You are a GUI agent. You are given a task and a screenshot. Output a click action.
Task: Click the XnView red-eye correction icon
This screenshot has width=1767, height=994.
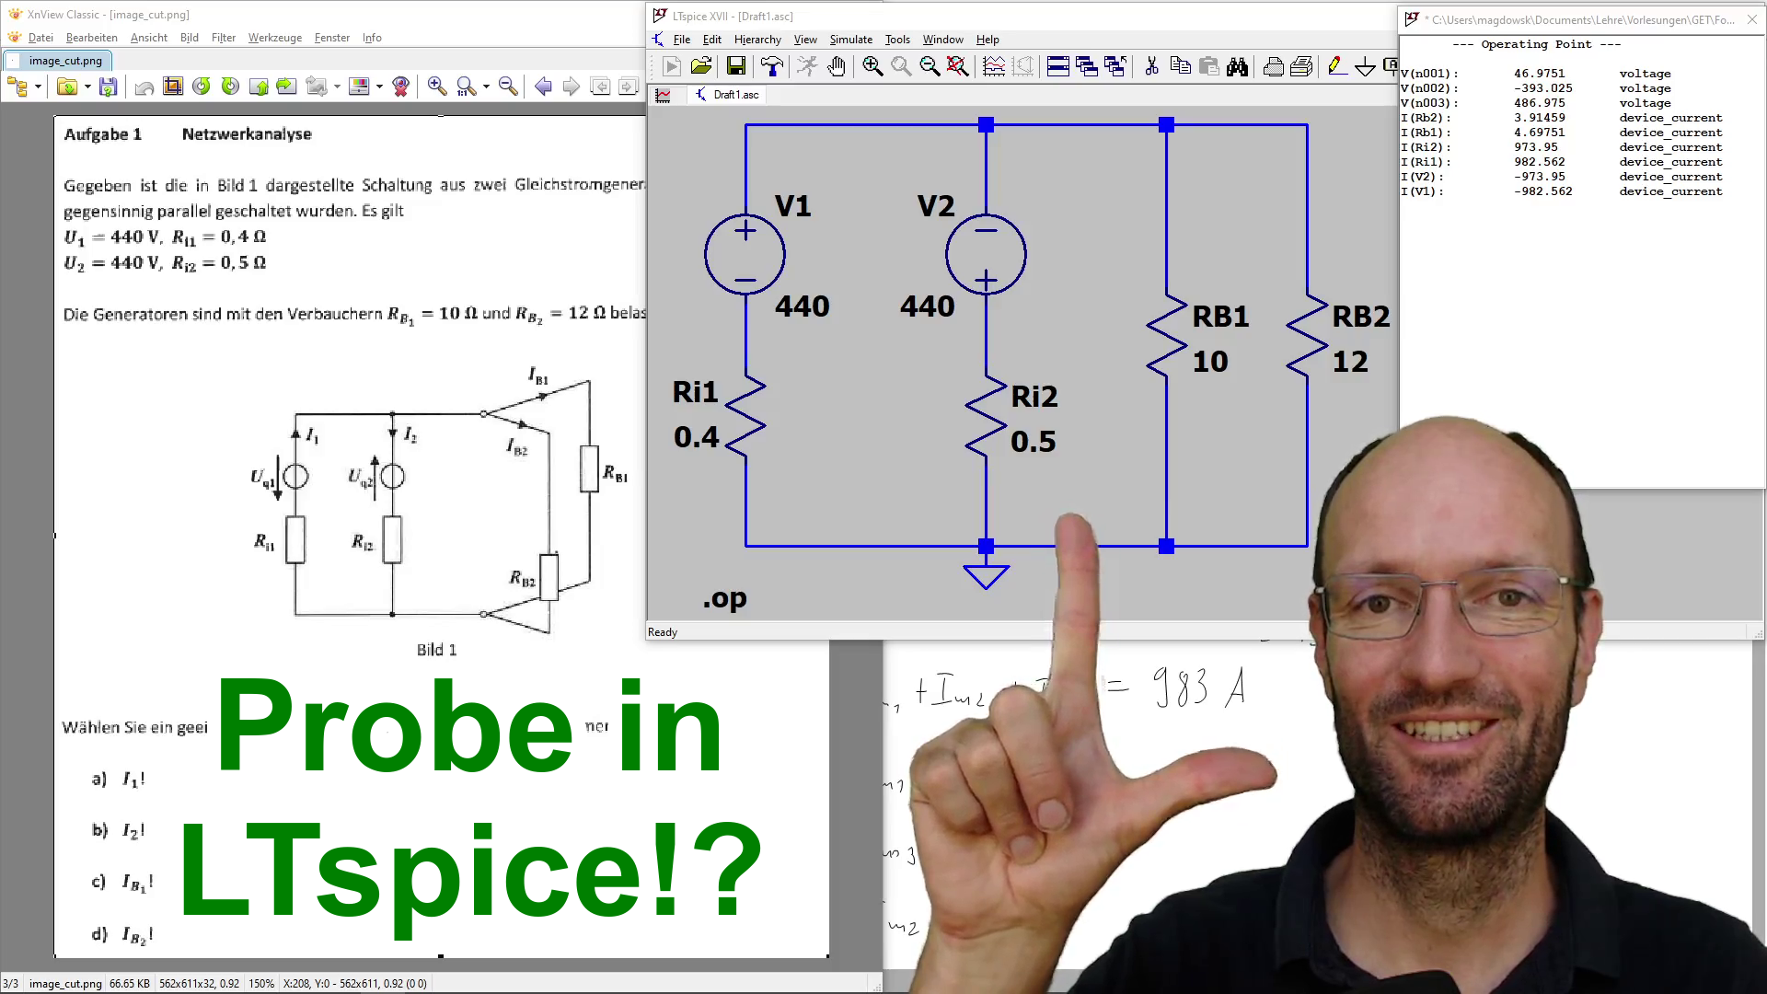400,87
